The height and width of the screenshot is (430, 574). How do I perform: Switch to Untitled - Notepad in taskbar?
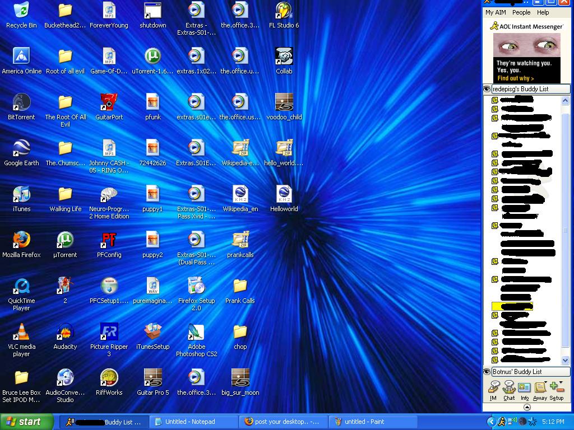coord(194,422)
